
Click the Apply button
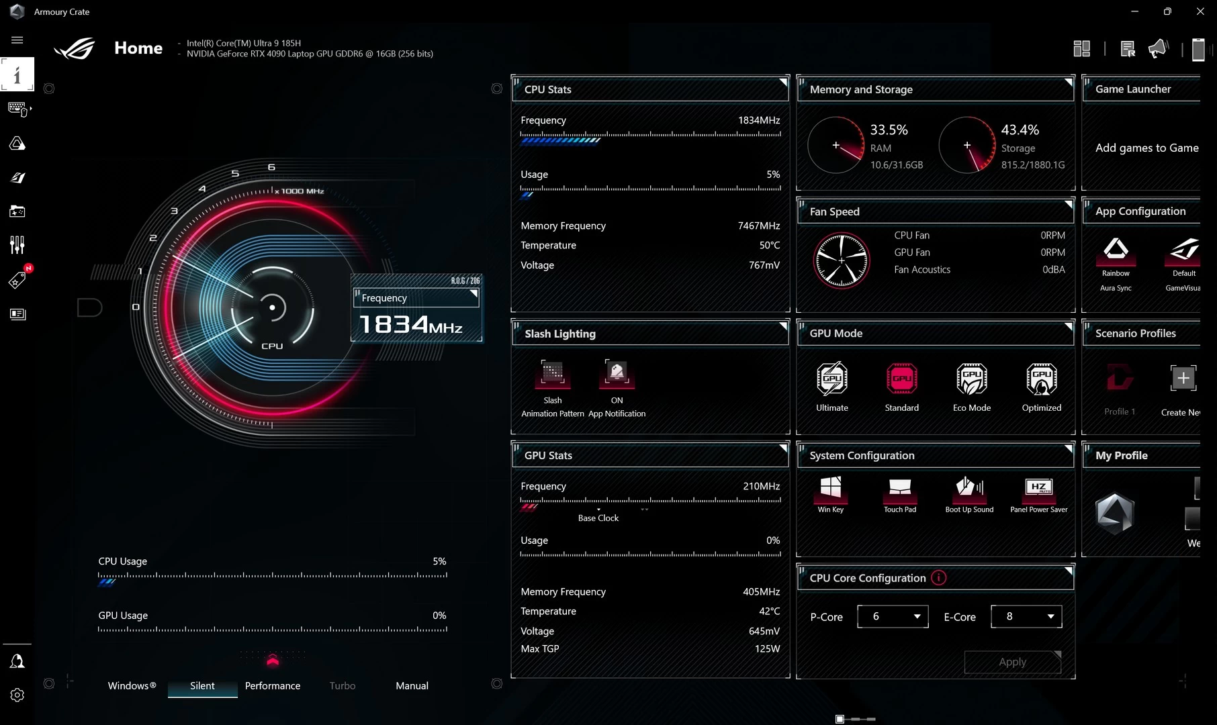pyautogui.click(x=1012, y=662)
